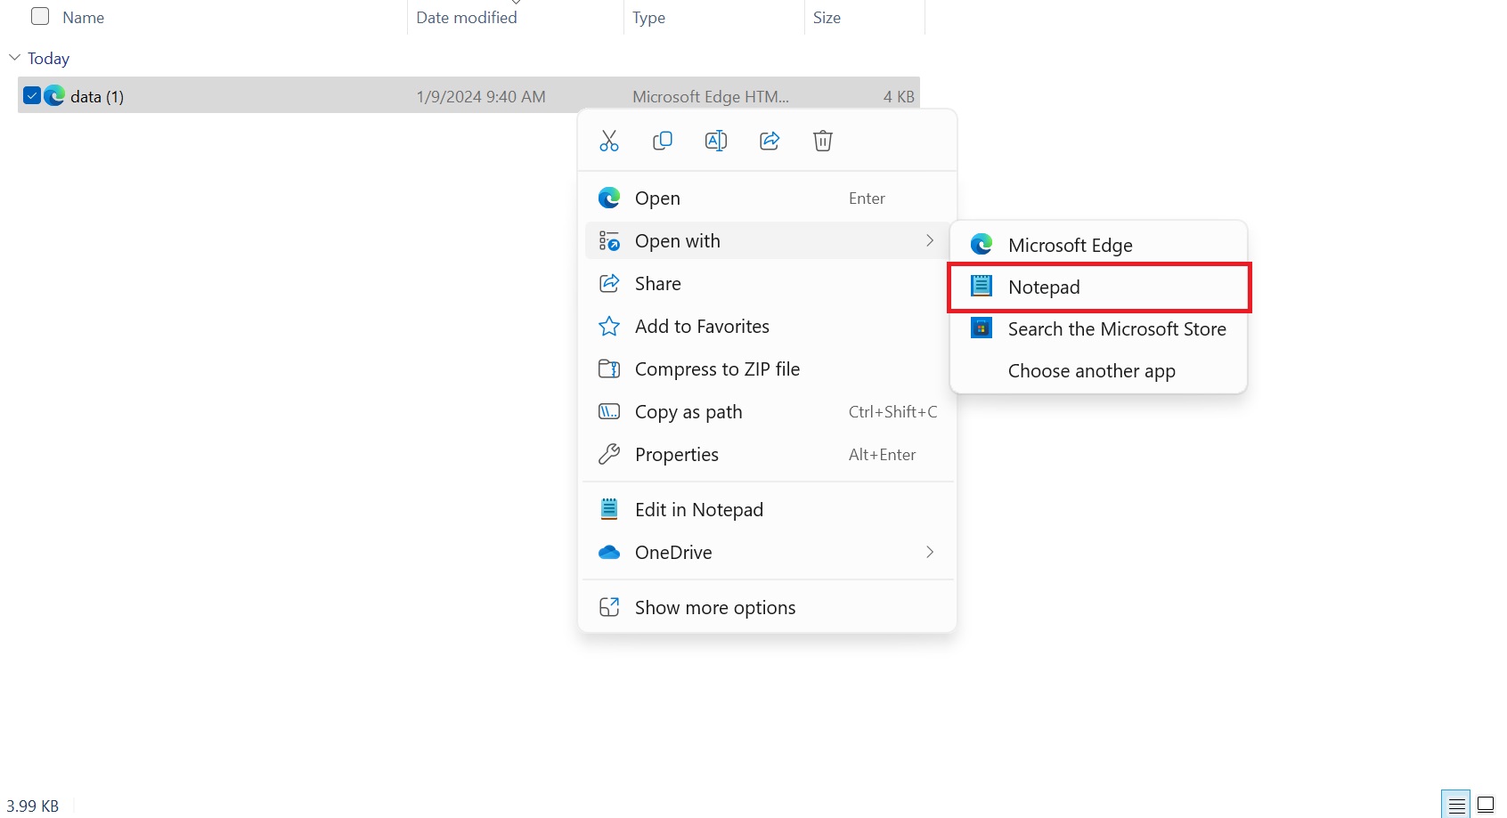
Task: Sort by the Date modified column
Action: pos(467,18)
